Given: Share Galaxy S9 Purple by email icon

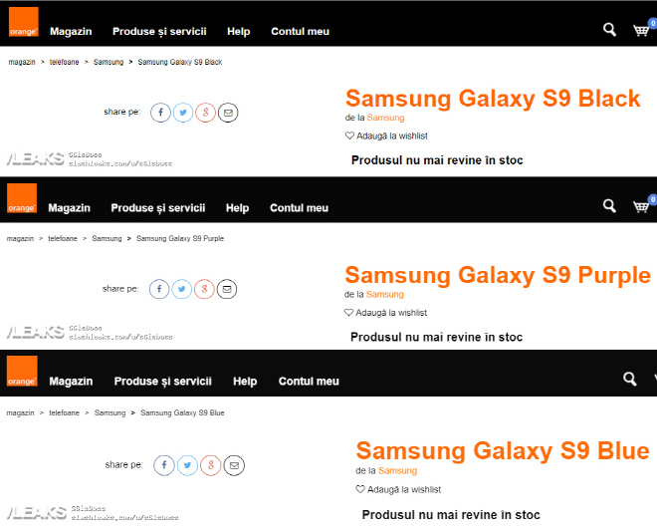Looking at the screenshot, I should 227,289.
